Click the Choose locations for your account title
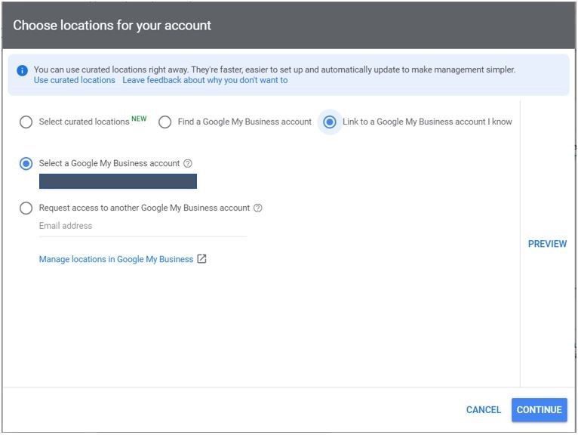Image resolution: width=578 pixels, height=435 pixels. pos(112,26)
